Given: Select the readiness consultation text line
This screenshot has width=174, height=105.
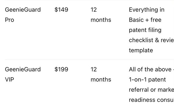Looking at the screenshot, I should (151, 100).
